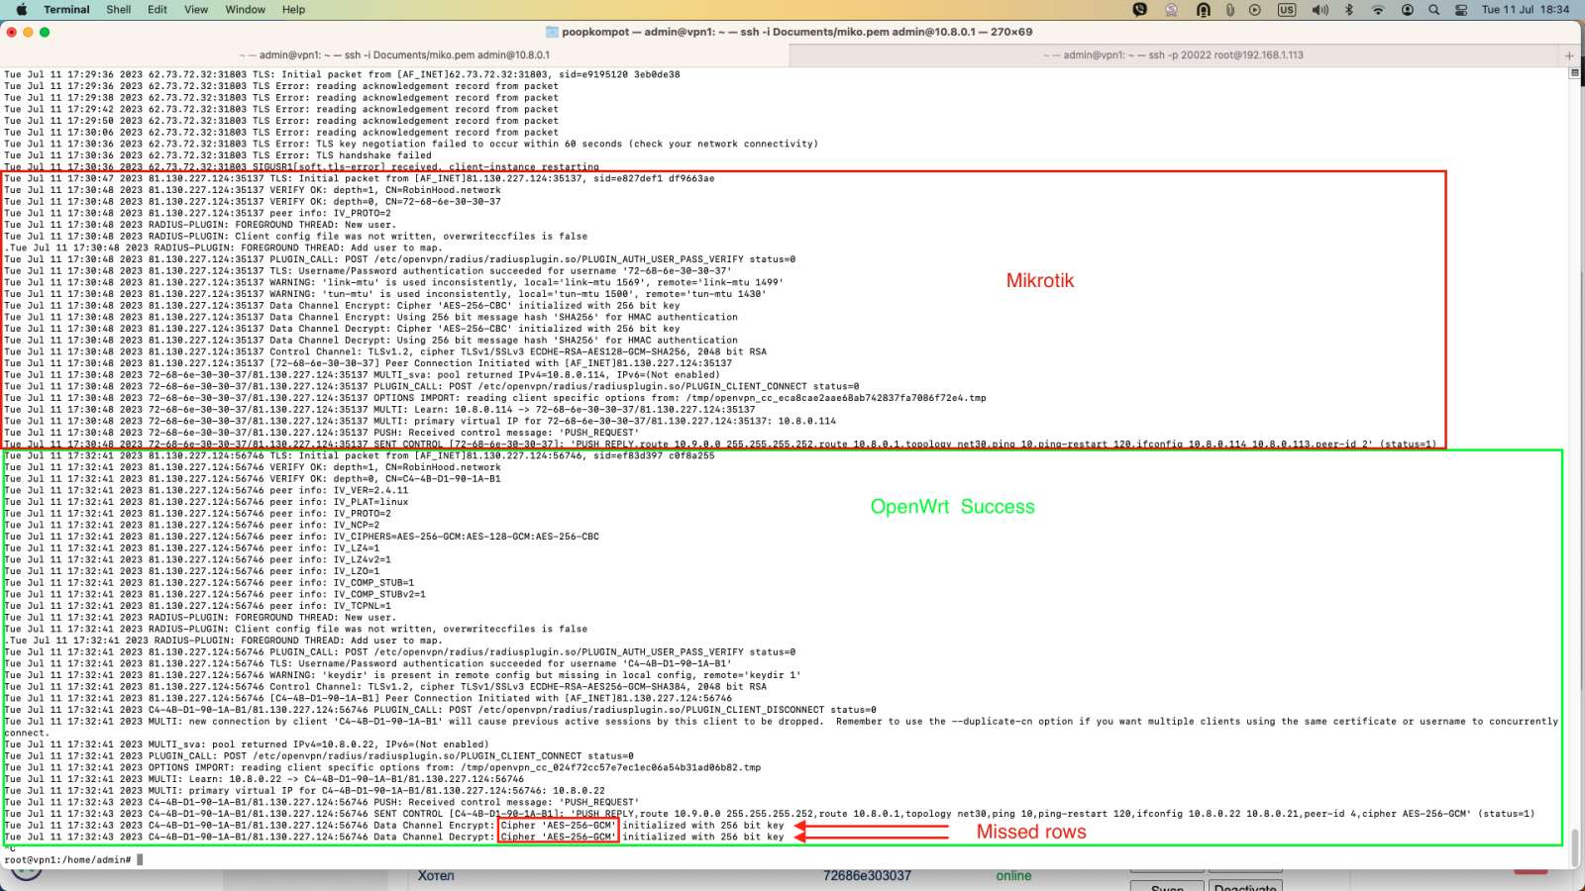Open the Shell menu
1585x891 pixels.
119,10
